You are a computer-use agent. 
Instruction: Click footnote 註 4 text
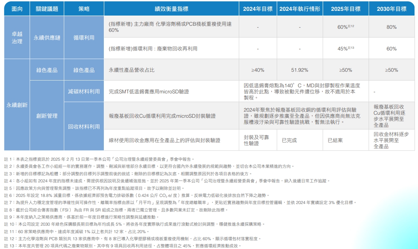tap(167, 181)
